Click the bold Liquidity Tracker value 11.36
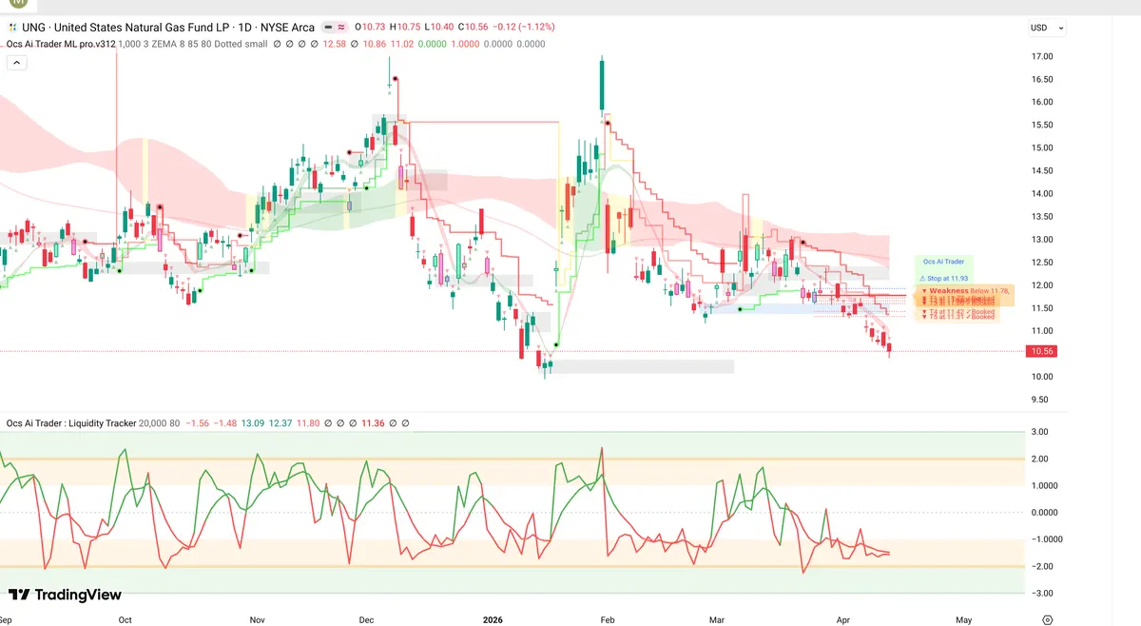This screenshot has width=1141, height=626. click(375, 423)
